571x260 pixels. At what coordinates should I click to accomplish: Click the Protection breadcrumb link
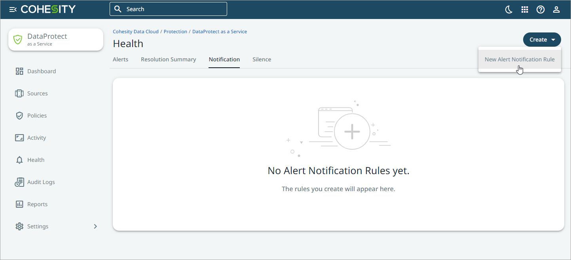[175, 32]
